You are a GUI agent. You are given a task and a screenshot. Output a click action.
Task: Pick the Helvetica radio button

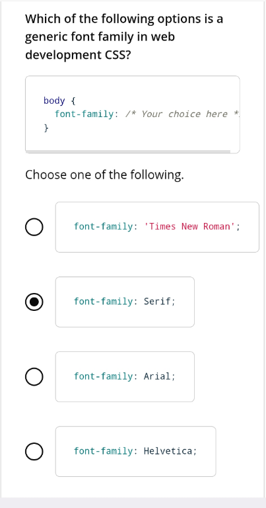coord(34,451)
